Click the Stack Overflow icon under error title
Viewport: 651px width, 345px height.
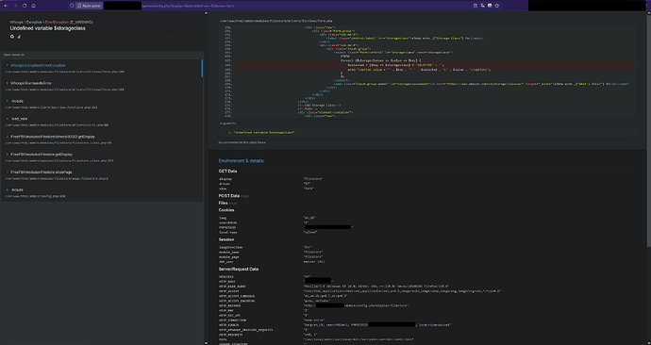pyautogui.click(x=19, y=37)
